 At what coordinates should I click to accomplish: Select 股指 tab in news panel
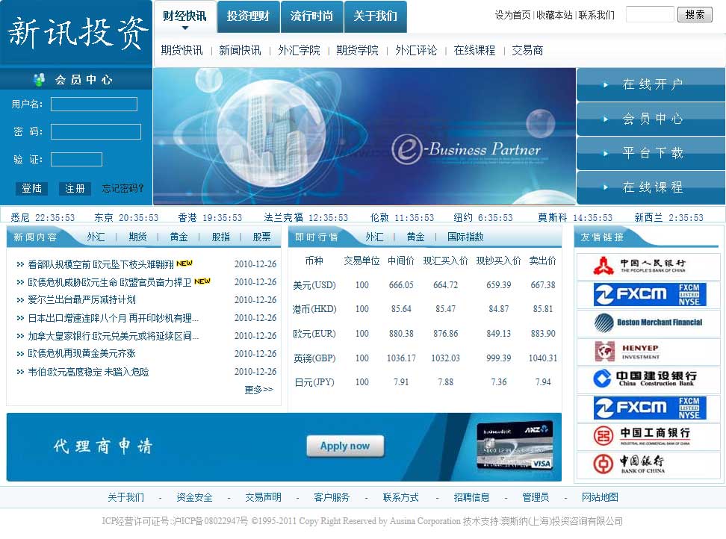[220, 237]
